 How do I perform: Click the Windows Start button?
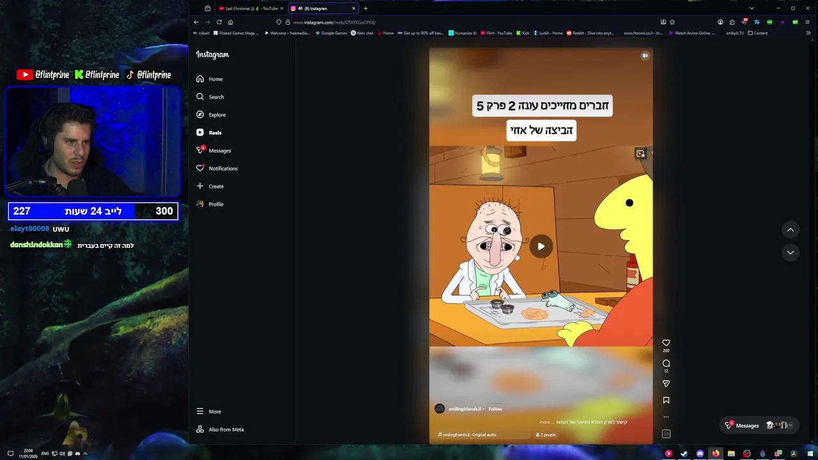pyautogui.click(x=810, y=454)
